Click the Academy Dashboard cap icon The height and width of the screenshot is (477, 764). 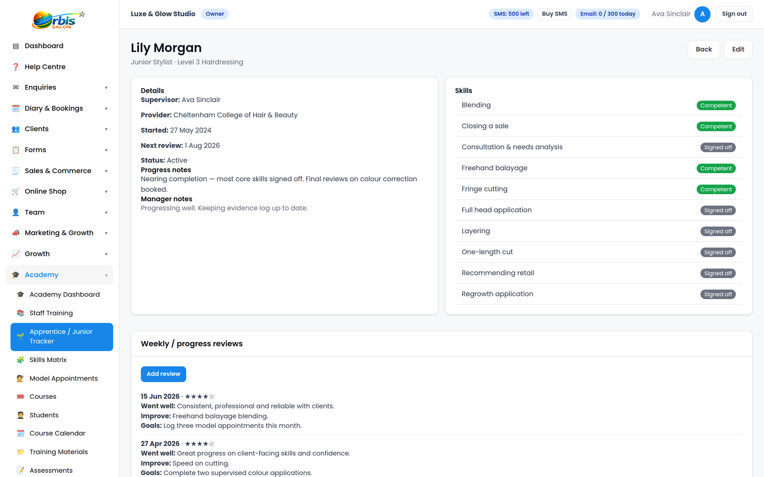tap(21, 295)
